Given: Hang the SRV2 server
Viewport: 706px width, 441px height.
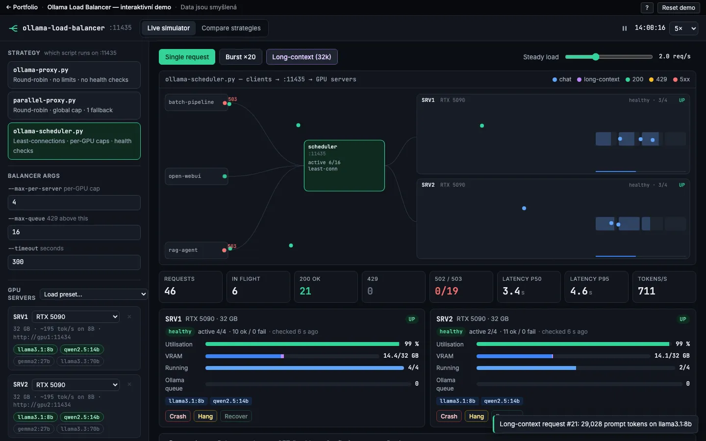Looking at the screenshot, I should point(477,416).
